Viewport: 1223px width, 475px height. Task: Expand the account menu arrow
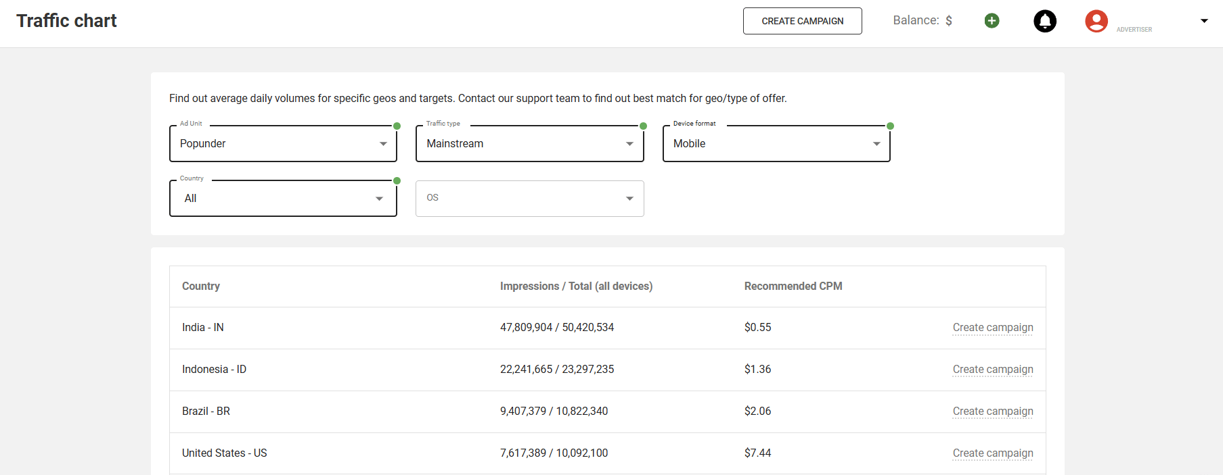[x=1204, y=21]
